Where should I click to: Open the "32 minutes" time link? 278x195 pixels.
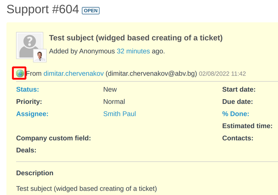[133, 51]
